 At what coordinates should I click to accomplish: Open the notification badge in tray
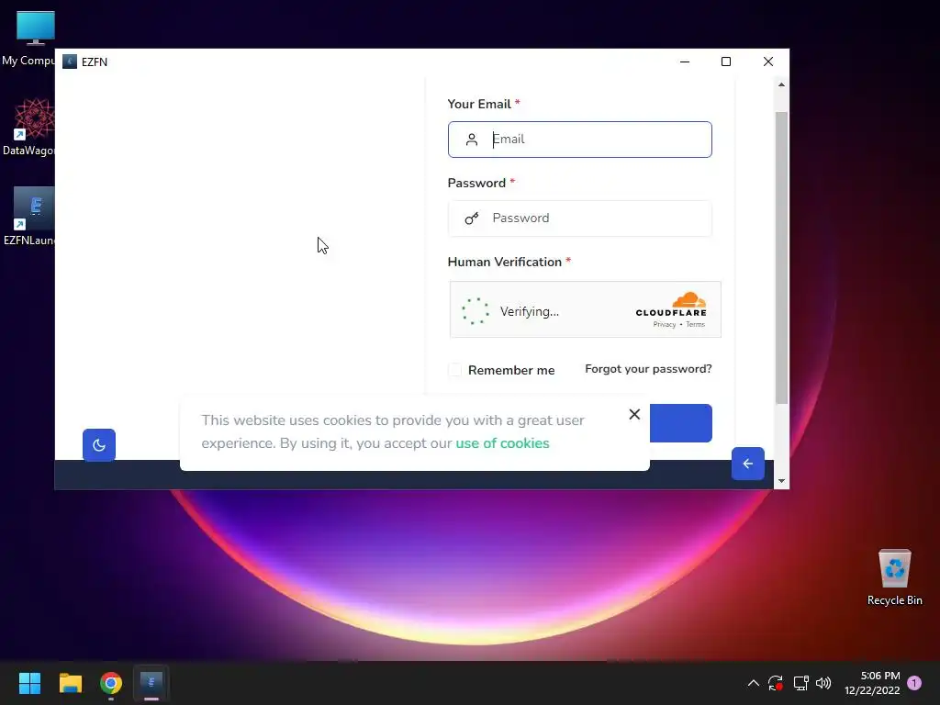(x=914, y=683)
